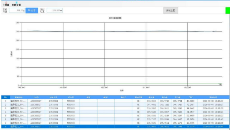Click the CPK value 17.9650 cell
The image size is (230, 130).
click(191, 119)
